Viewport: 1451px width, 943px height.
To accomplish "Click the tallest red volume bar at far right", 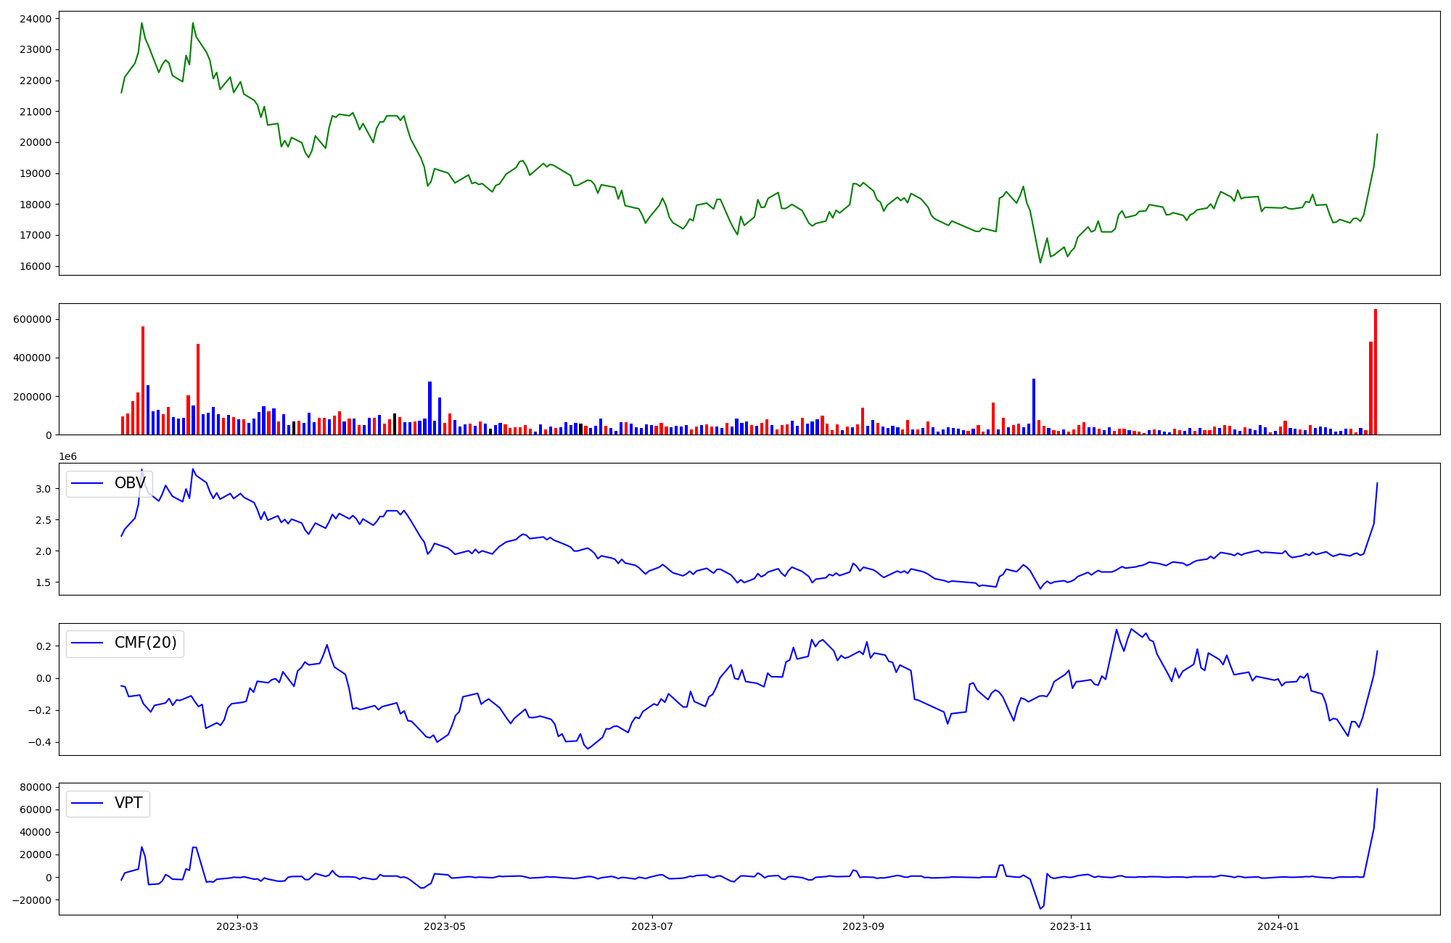I will [1375, 372].
